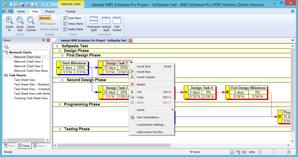Image resolution: width=298 pixels, height=157 pixels.
Task: Collapse the First Design Phase group
Action: coord(62,55)
